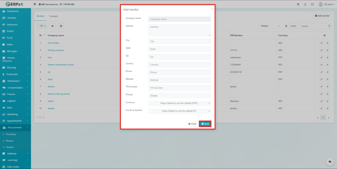The height and width of the screenshot is (169, 337).
Task: Click the Close button in Add vendor dialog
Action: point(192,124)
